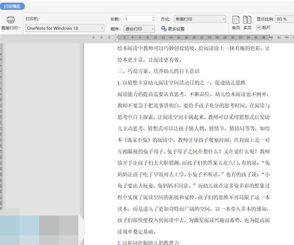Open 更多设置 more settings
The height and width of the screenshot is (245, 294).
(175, 28)
